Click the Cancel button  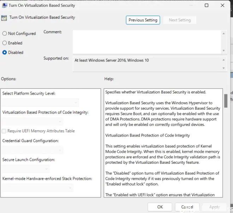coord(187,207)
